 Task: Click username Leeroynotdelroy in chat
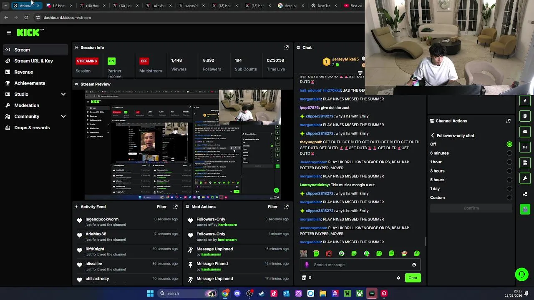tap(314, 185)
